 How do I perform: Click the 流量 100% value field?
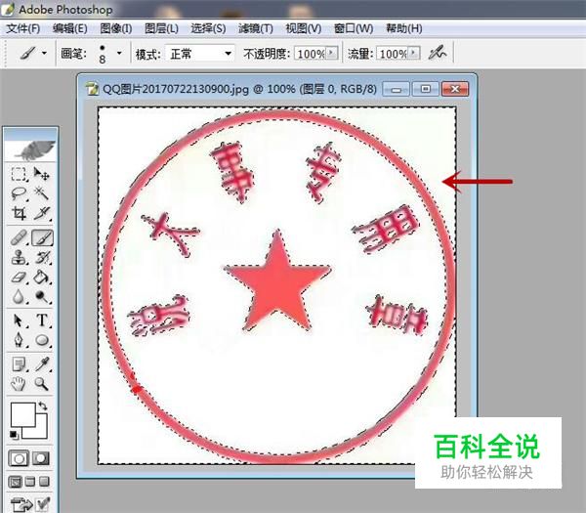(393, 54)
